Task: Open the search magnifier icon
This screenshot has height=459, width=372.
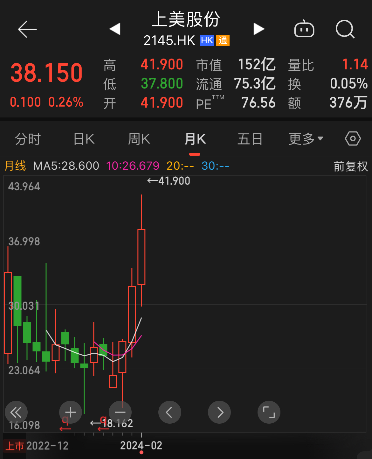Action: (345, 29)
